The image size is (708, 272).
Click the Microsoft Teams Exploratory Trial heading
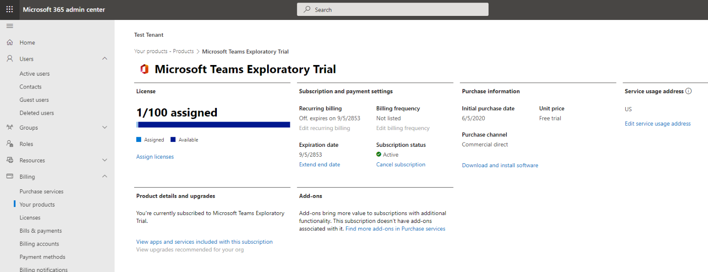245,69
